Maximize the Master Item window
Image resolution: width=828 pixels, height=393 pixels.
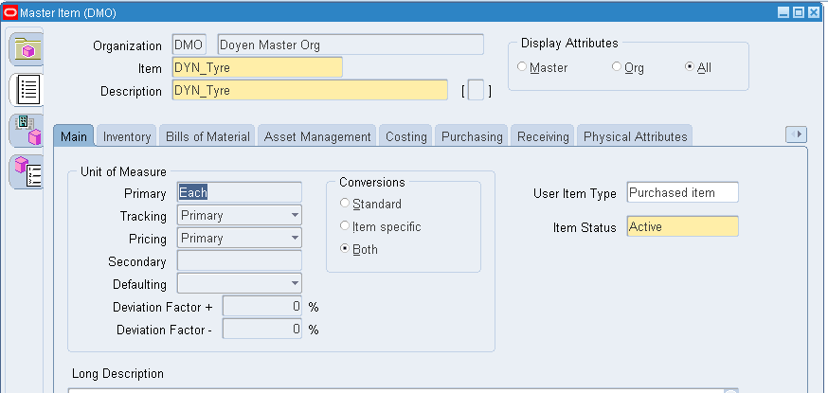798,11
